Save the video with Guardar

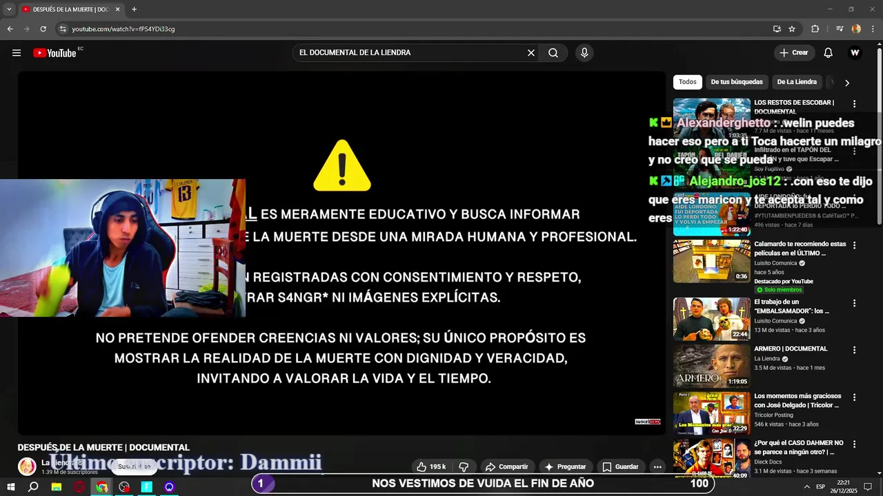click(620, 466)
